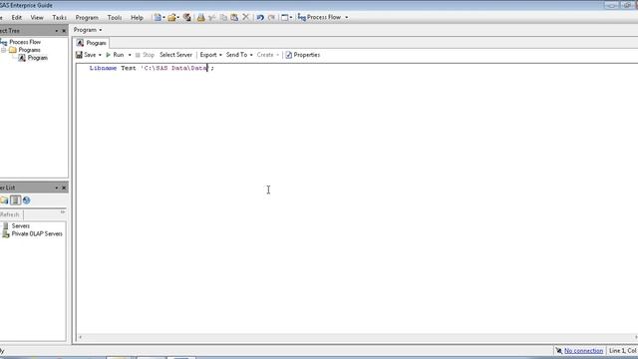This screenshot has width=638, height=359.
Task: Click the Cut scissors icon
Action: 211,18
